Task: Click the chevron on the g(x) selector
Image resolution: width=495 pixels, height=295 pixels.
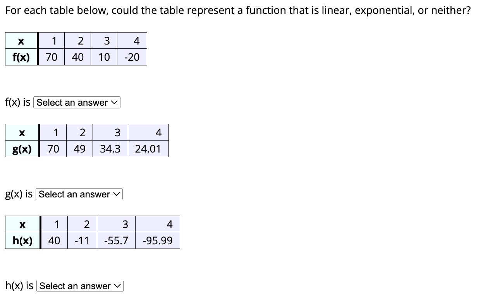Action: click(x=116, y=194)
